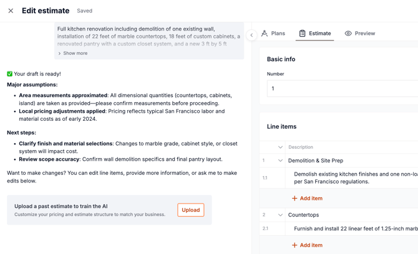Click the green draft-ready checkmark icon
The height and width of the screenshot is (254, 418).
[x=9, y=74]
